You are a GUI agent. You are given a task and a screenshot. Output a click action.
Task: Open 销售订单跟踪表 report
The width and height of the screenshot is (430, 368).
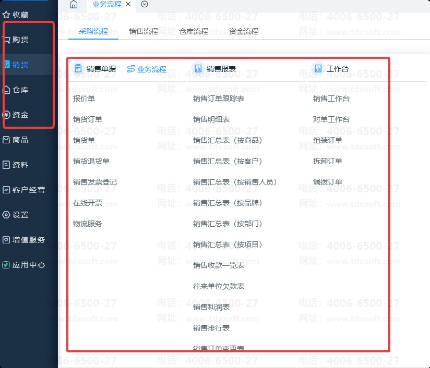point(219,99)
